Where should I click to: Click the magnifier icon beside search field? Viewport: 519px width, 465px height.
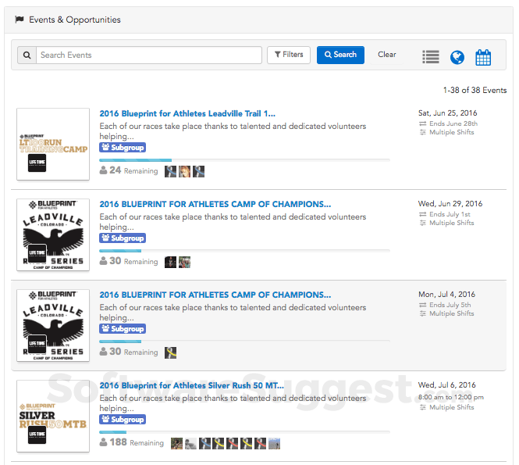tap(27, 55)
